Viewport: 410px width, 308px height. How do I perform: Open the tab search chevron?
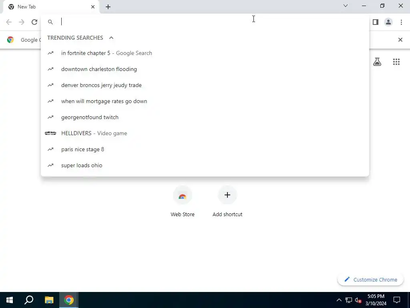346,6
